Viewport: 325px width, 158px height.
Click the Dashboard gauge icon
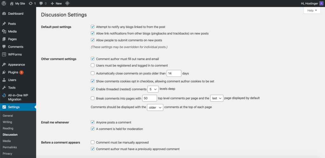tap(4, 14)
